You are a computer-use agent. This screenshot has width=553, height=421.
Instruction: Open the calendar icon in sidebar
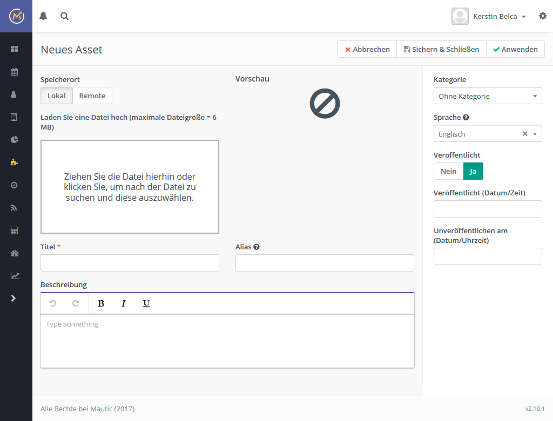coord(15,72)
